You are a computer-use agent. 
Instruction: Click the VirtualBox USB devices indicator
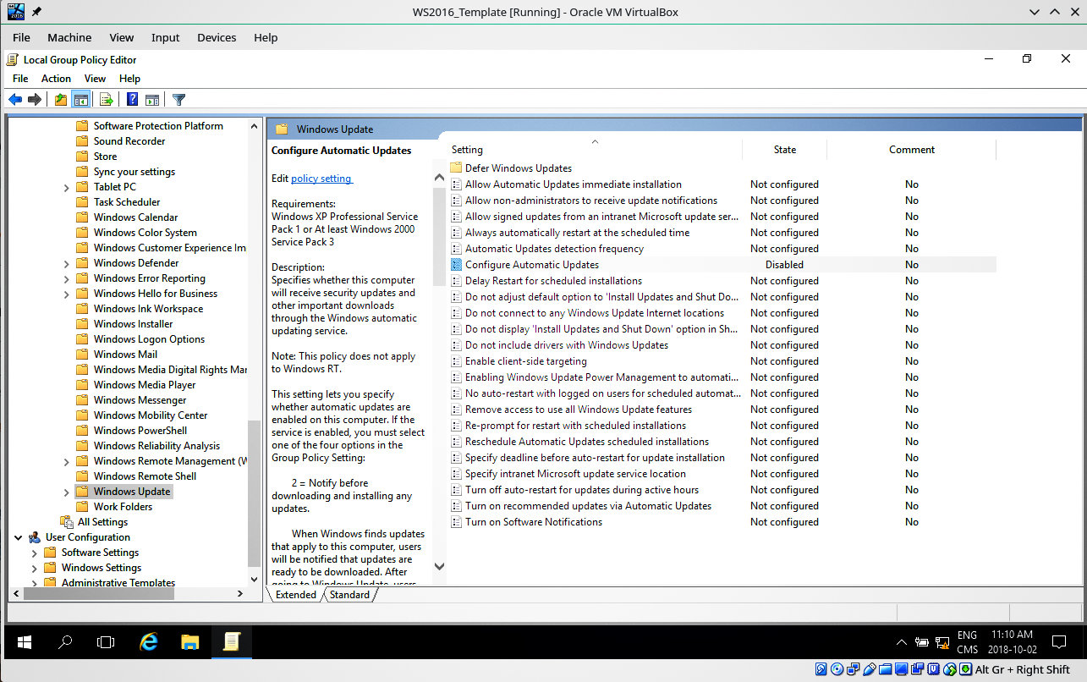point(869,669)
